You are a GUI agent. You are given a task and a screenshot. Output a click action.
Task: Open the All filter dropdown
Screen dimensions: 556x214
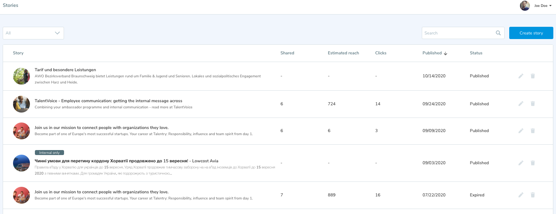point(33,33)
